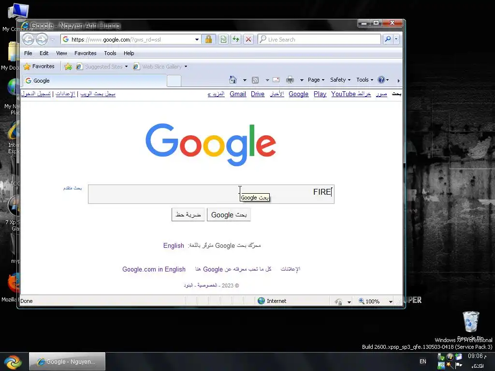Image resolution: width=495 pixels, height=371 pixels.
Task: Switch language via English link
Action: (174, 245)
